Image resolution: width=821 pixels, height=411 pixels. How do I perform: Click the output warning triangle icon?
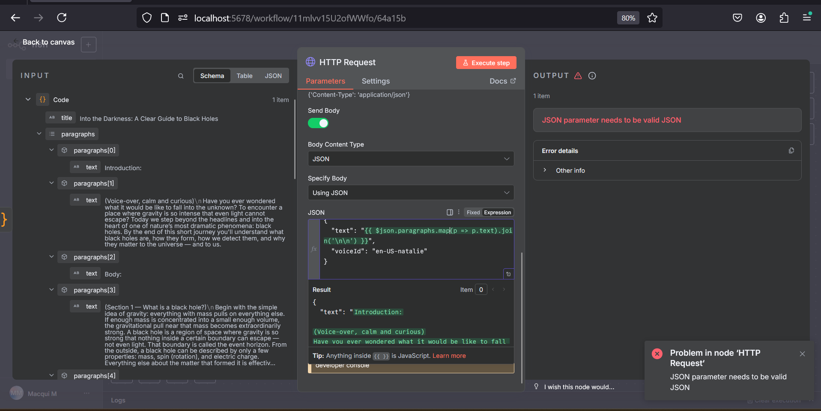[x=578, y=76]
